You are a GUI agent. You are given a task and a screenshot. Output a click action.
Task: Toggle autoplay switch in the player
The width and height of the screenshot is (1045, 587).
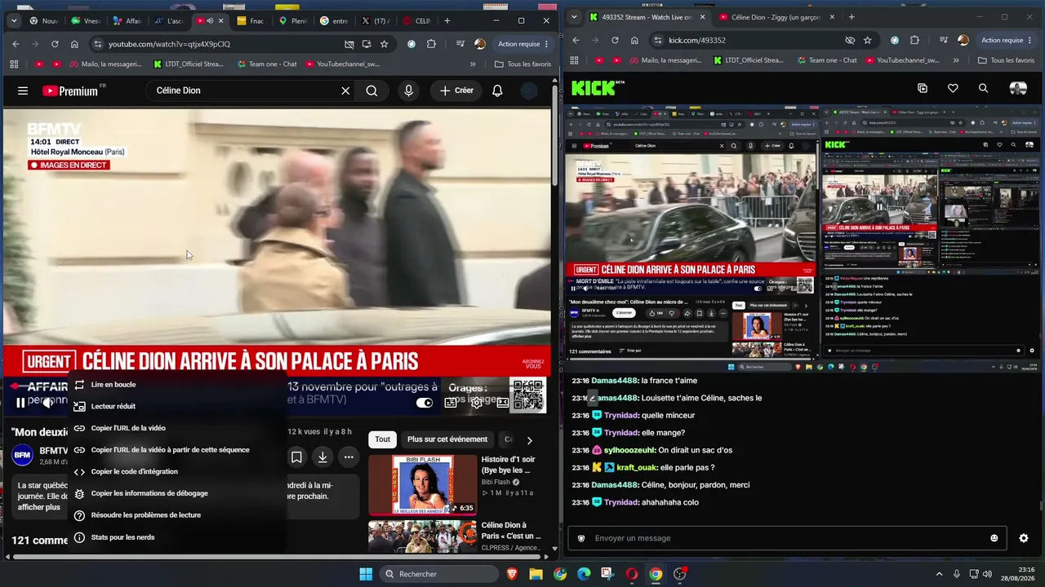(425, 403)
